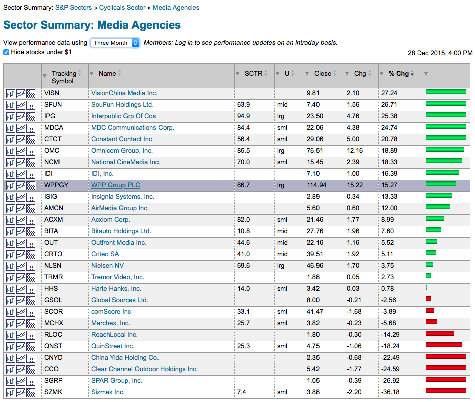Image resolution: width=475 pixels, height=402 pixels.
Task: Open the Sizmek Inc. company link
Action: pyautogui.click(x=108, y=392)
